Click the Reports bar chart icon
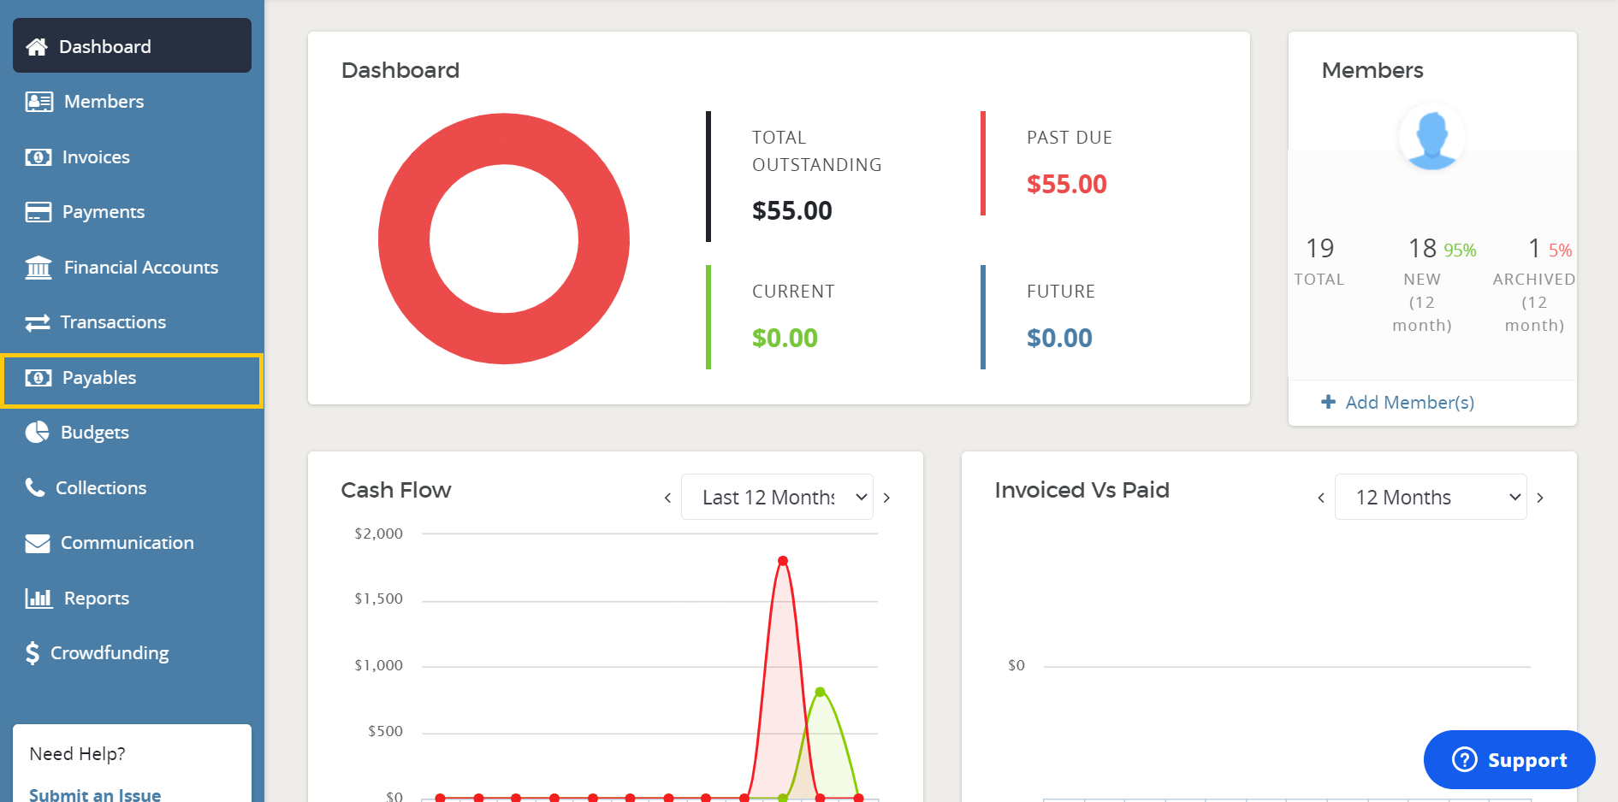1618x802 pixels. point(39,598)
